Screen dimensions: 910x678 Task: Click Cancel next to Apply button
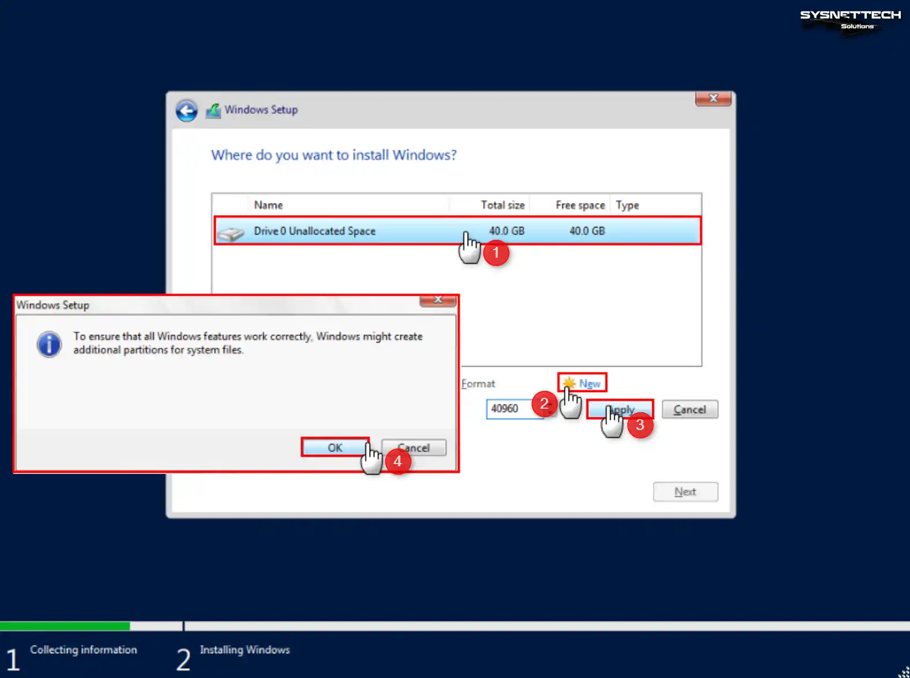click(x=690, y=409)
